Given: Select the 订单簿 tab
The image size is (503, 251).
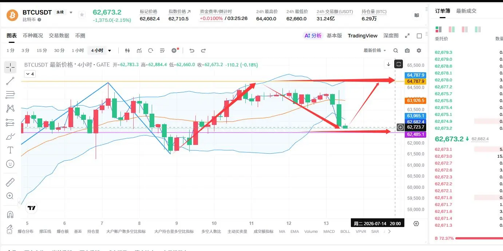Looking at the screenshot, I should coord(443,11).
